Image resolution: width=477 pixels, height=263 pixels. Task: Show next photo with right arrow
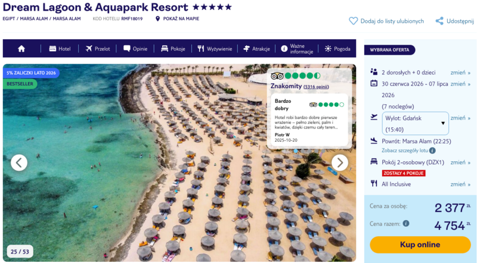pyautogui.click(x=340, y=163)
